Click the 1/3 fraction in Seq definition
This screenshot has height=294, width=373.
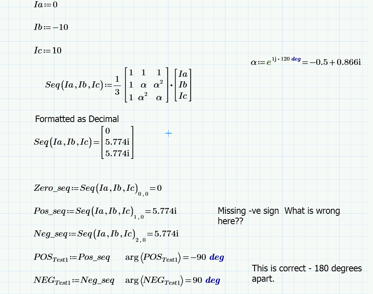pos(117,85)
